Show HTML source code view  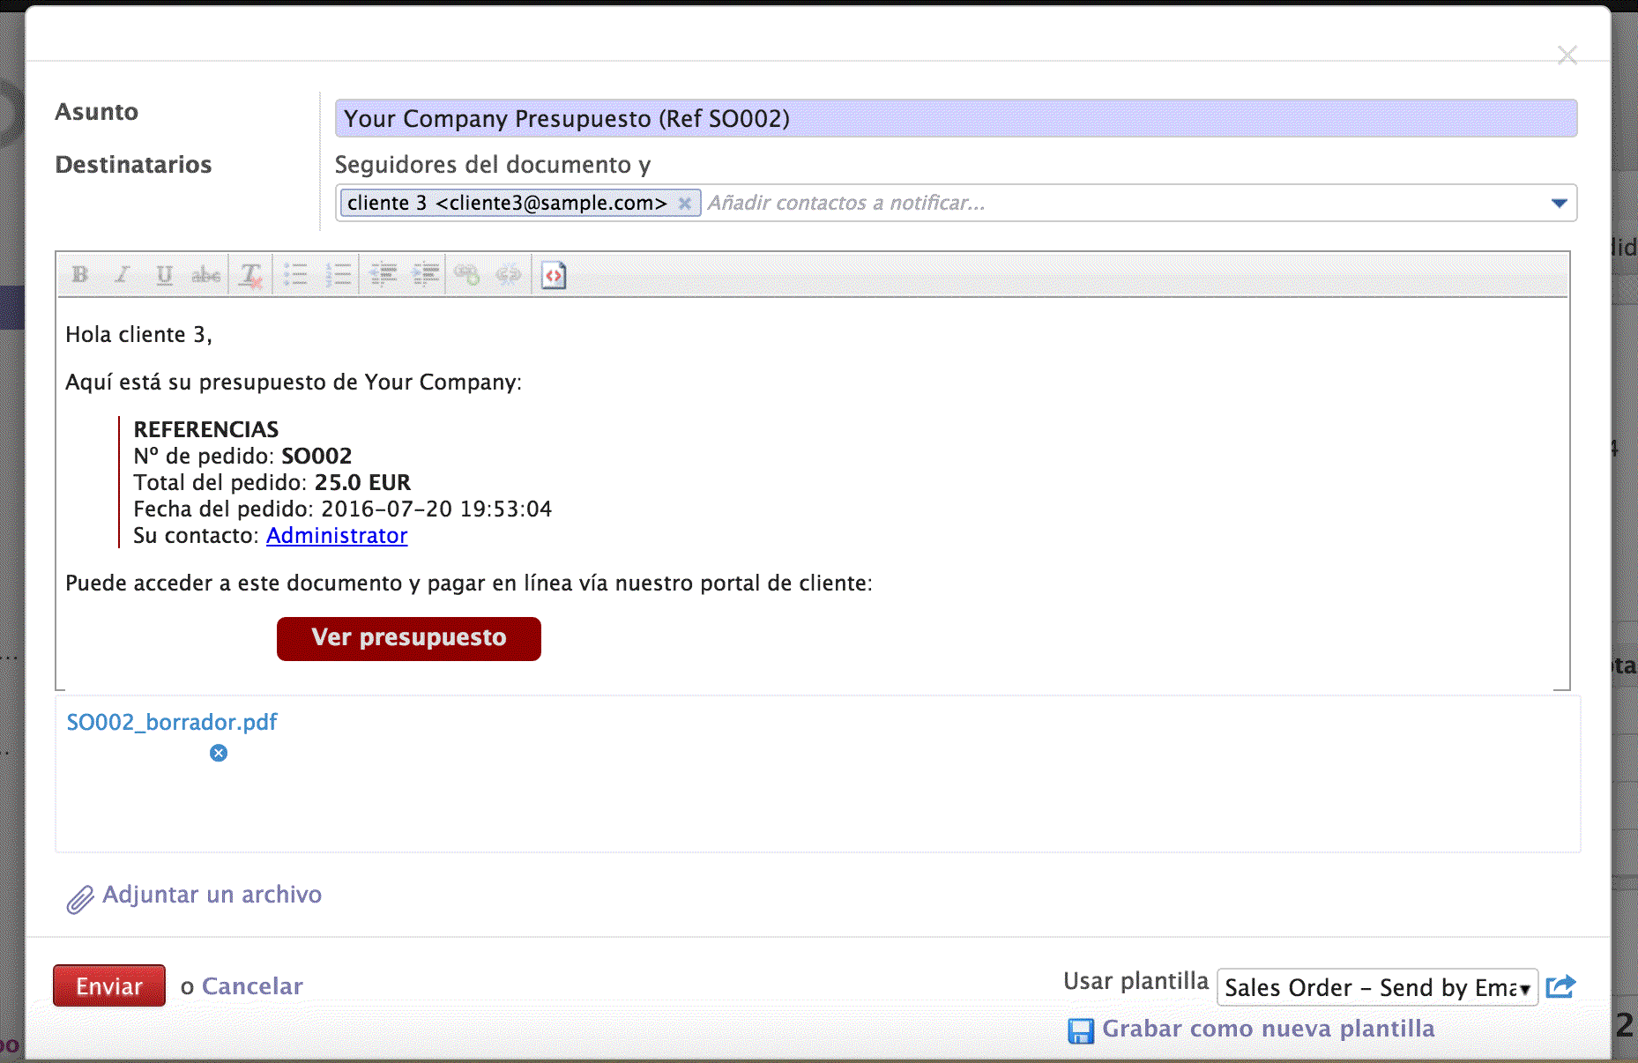click(554, 275)
